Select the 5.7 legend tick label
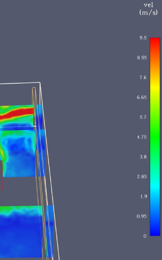The height and width of the screenshot is (260, 162). (x=143, y=117)
